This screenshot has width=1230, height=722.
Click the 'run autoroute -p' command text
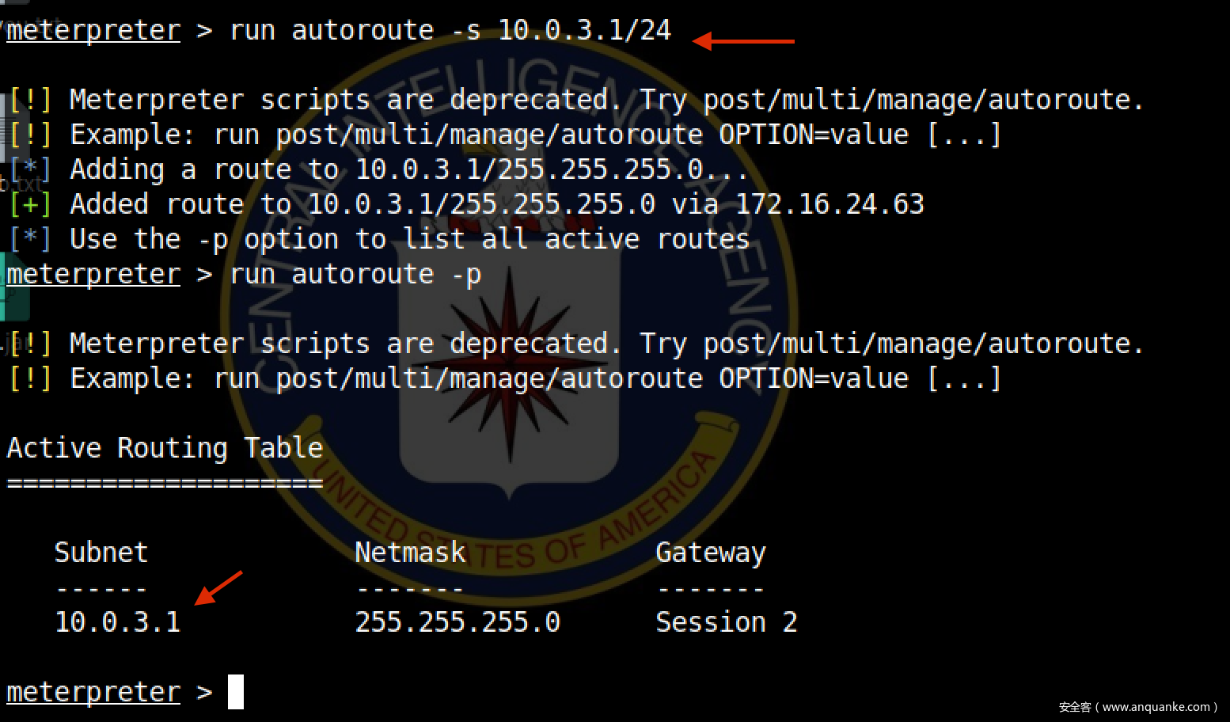tap(355, 274)
